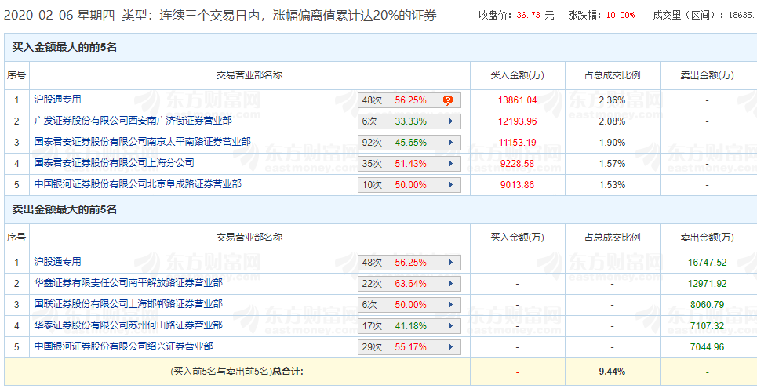Expand arrow for 国联证券上海邯郸路 row

coord(450,305)
